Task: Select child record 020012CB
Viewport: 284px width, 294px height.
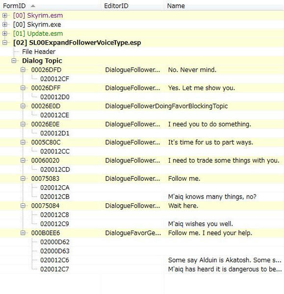Action: tap(55, 196)
